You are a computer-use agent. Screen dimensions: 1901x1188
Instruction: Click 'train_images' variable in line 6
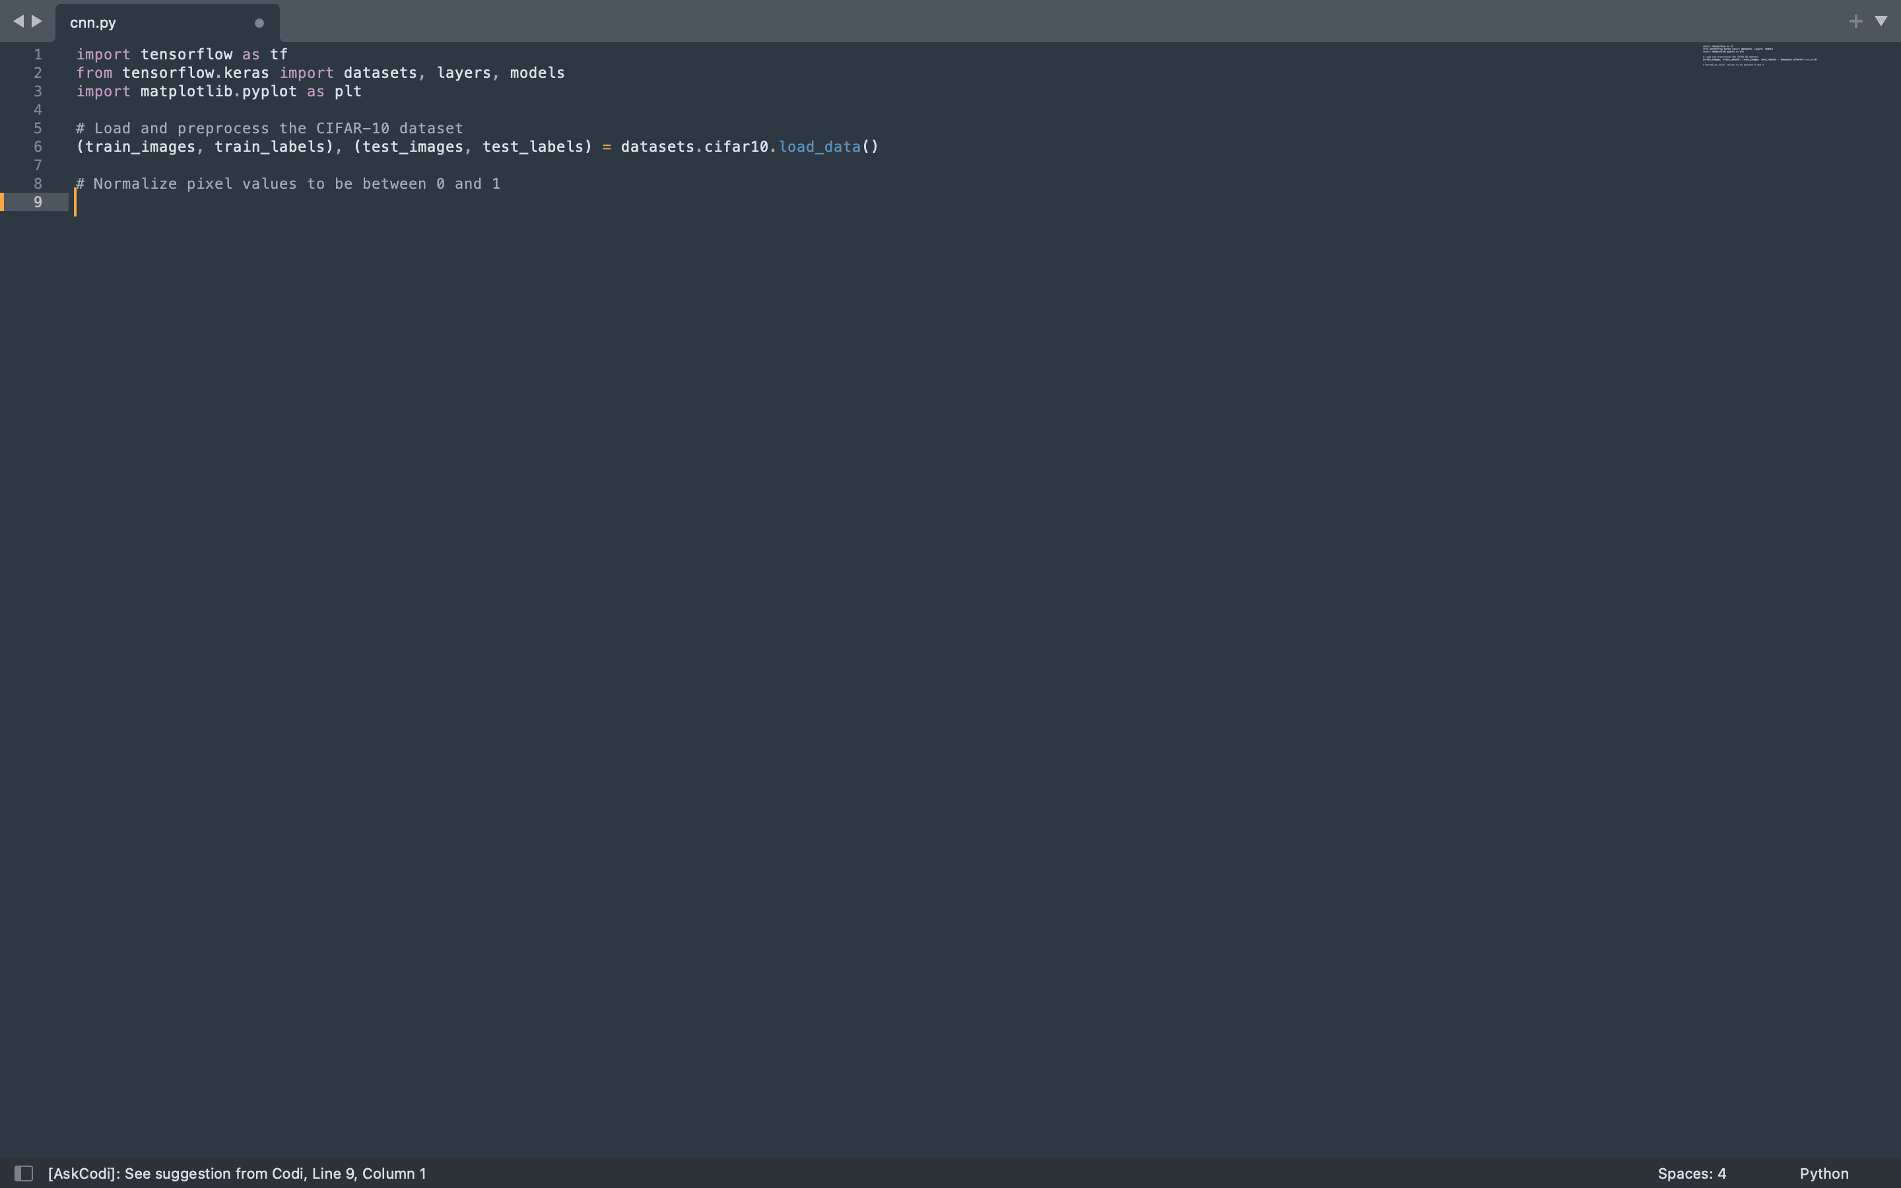click(x=140, y=147)
